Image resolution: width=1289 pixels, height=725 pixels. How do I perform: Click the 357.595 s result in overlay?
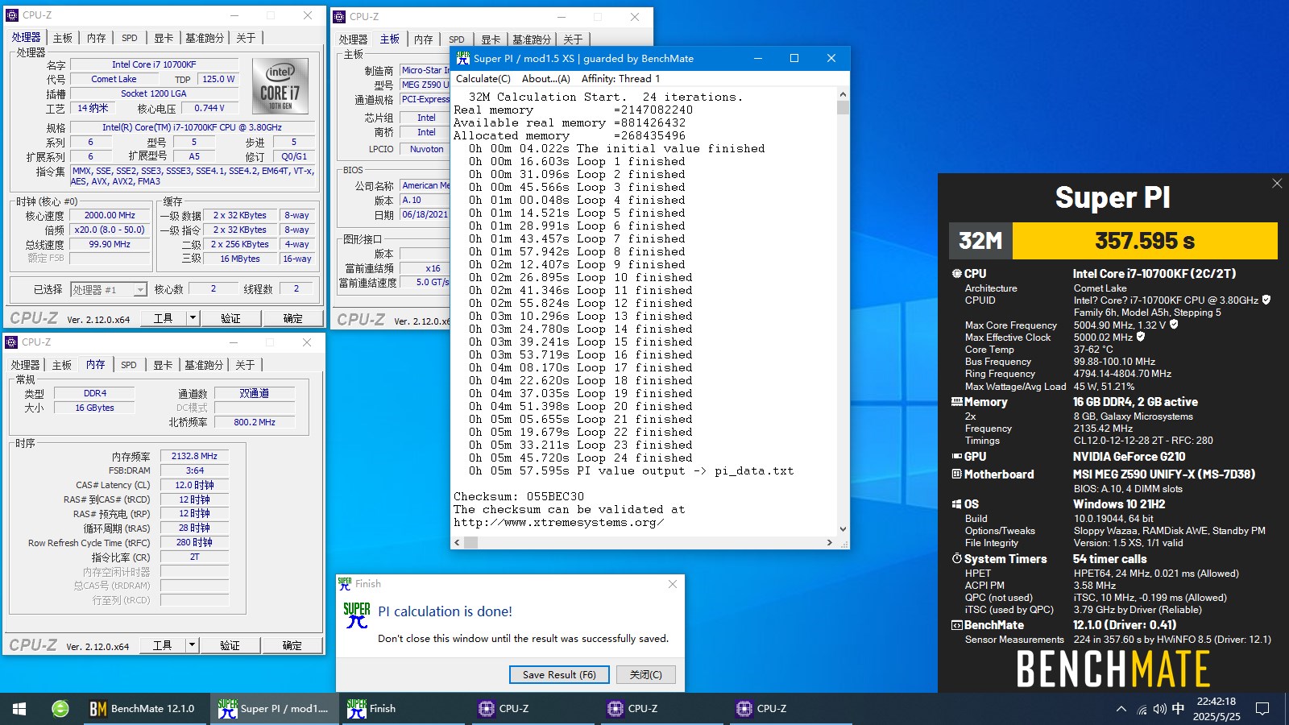(1145, 241)
